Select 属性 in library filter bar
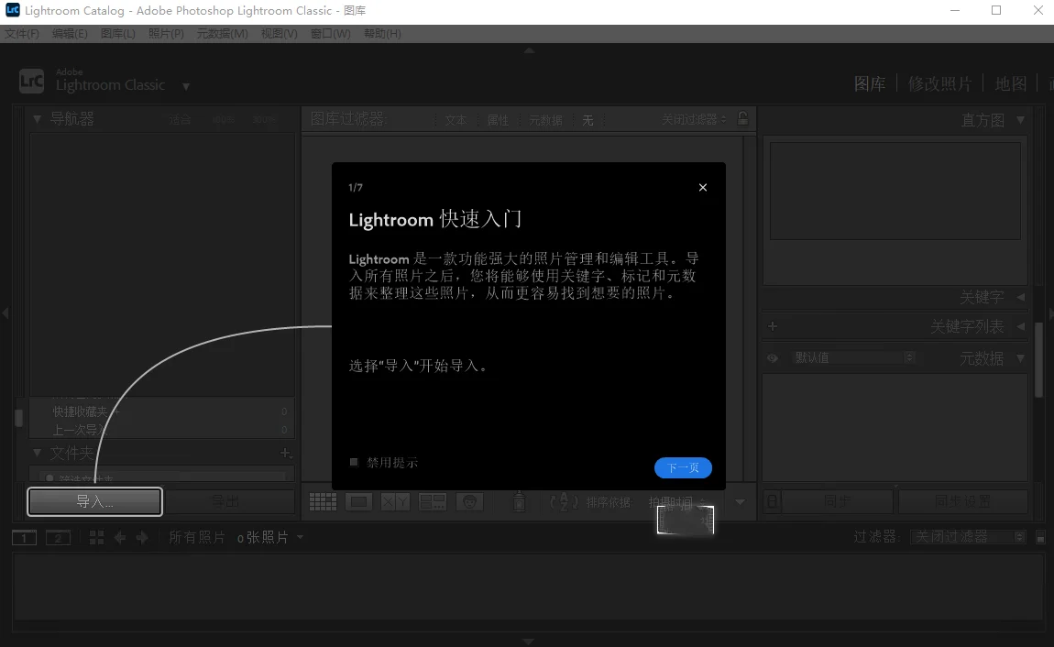 pyautogui.click(x=498, y=120)
